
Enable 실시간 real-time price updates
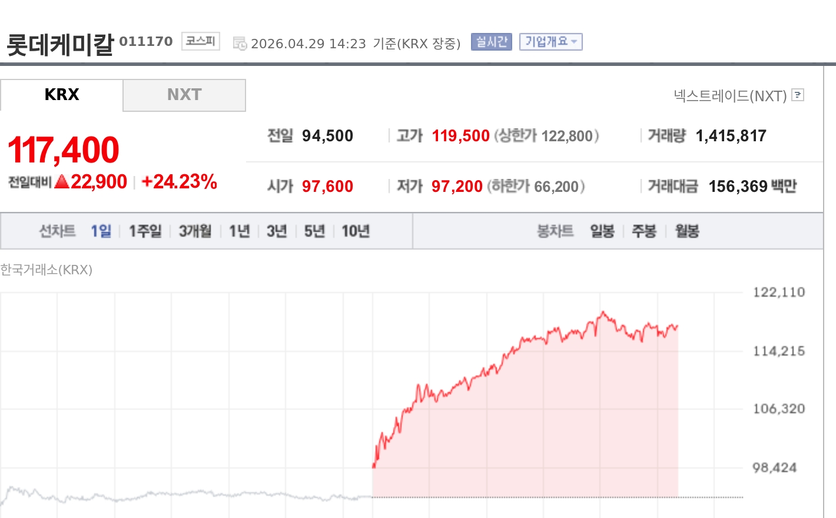492,41
